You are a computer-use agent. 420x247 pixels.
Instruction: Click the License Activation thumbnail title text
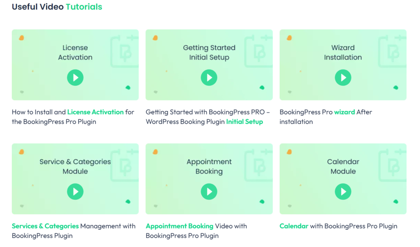(75, 53)
